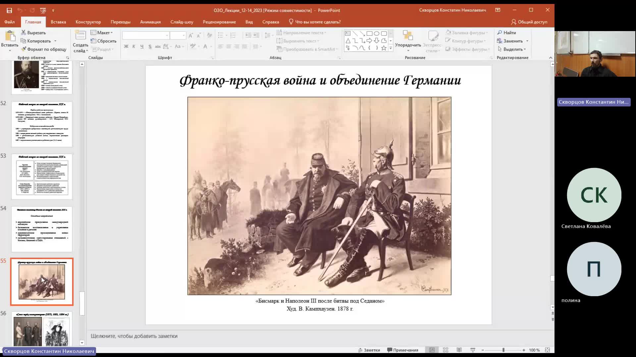This screenshot has height=357, width=636.
Task: Select the five-point Star shape in gallery
Action: (384, 48)
